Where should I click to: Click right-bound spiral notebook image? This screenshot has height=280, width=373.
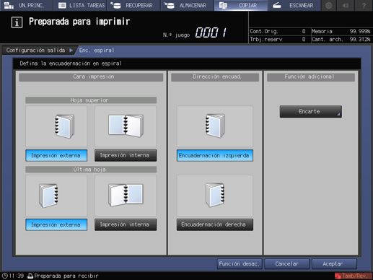pos(215,196)
